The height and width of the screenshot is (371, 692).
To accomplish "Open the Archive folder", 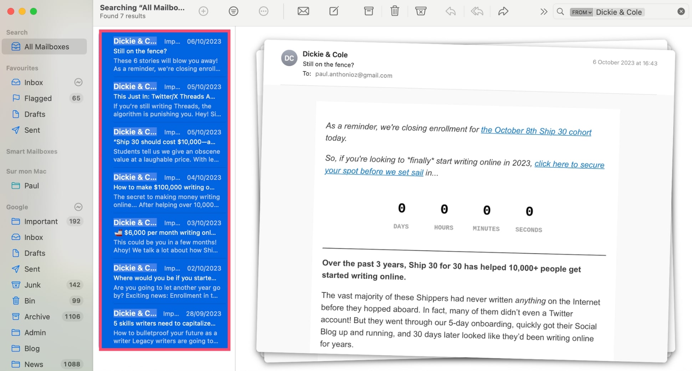I will (x=37, y=317).
